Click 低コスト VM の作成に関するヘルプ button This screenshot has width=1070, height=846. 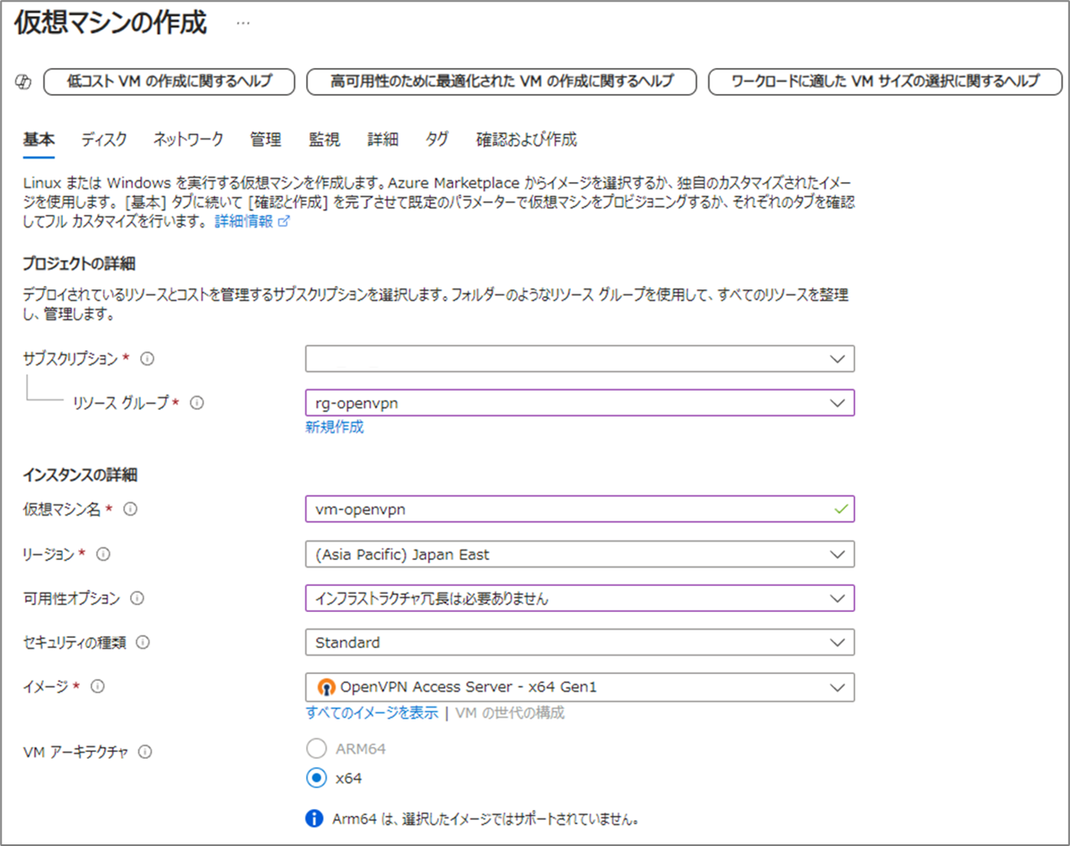coord(169,81)
